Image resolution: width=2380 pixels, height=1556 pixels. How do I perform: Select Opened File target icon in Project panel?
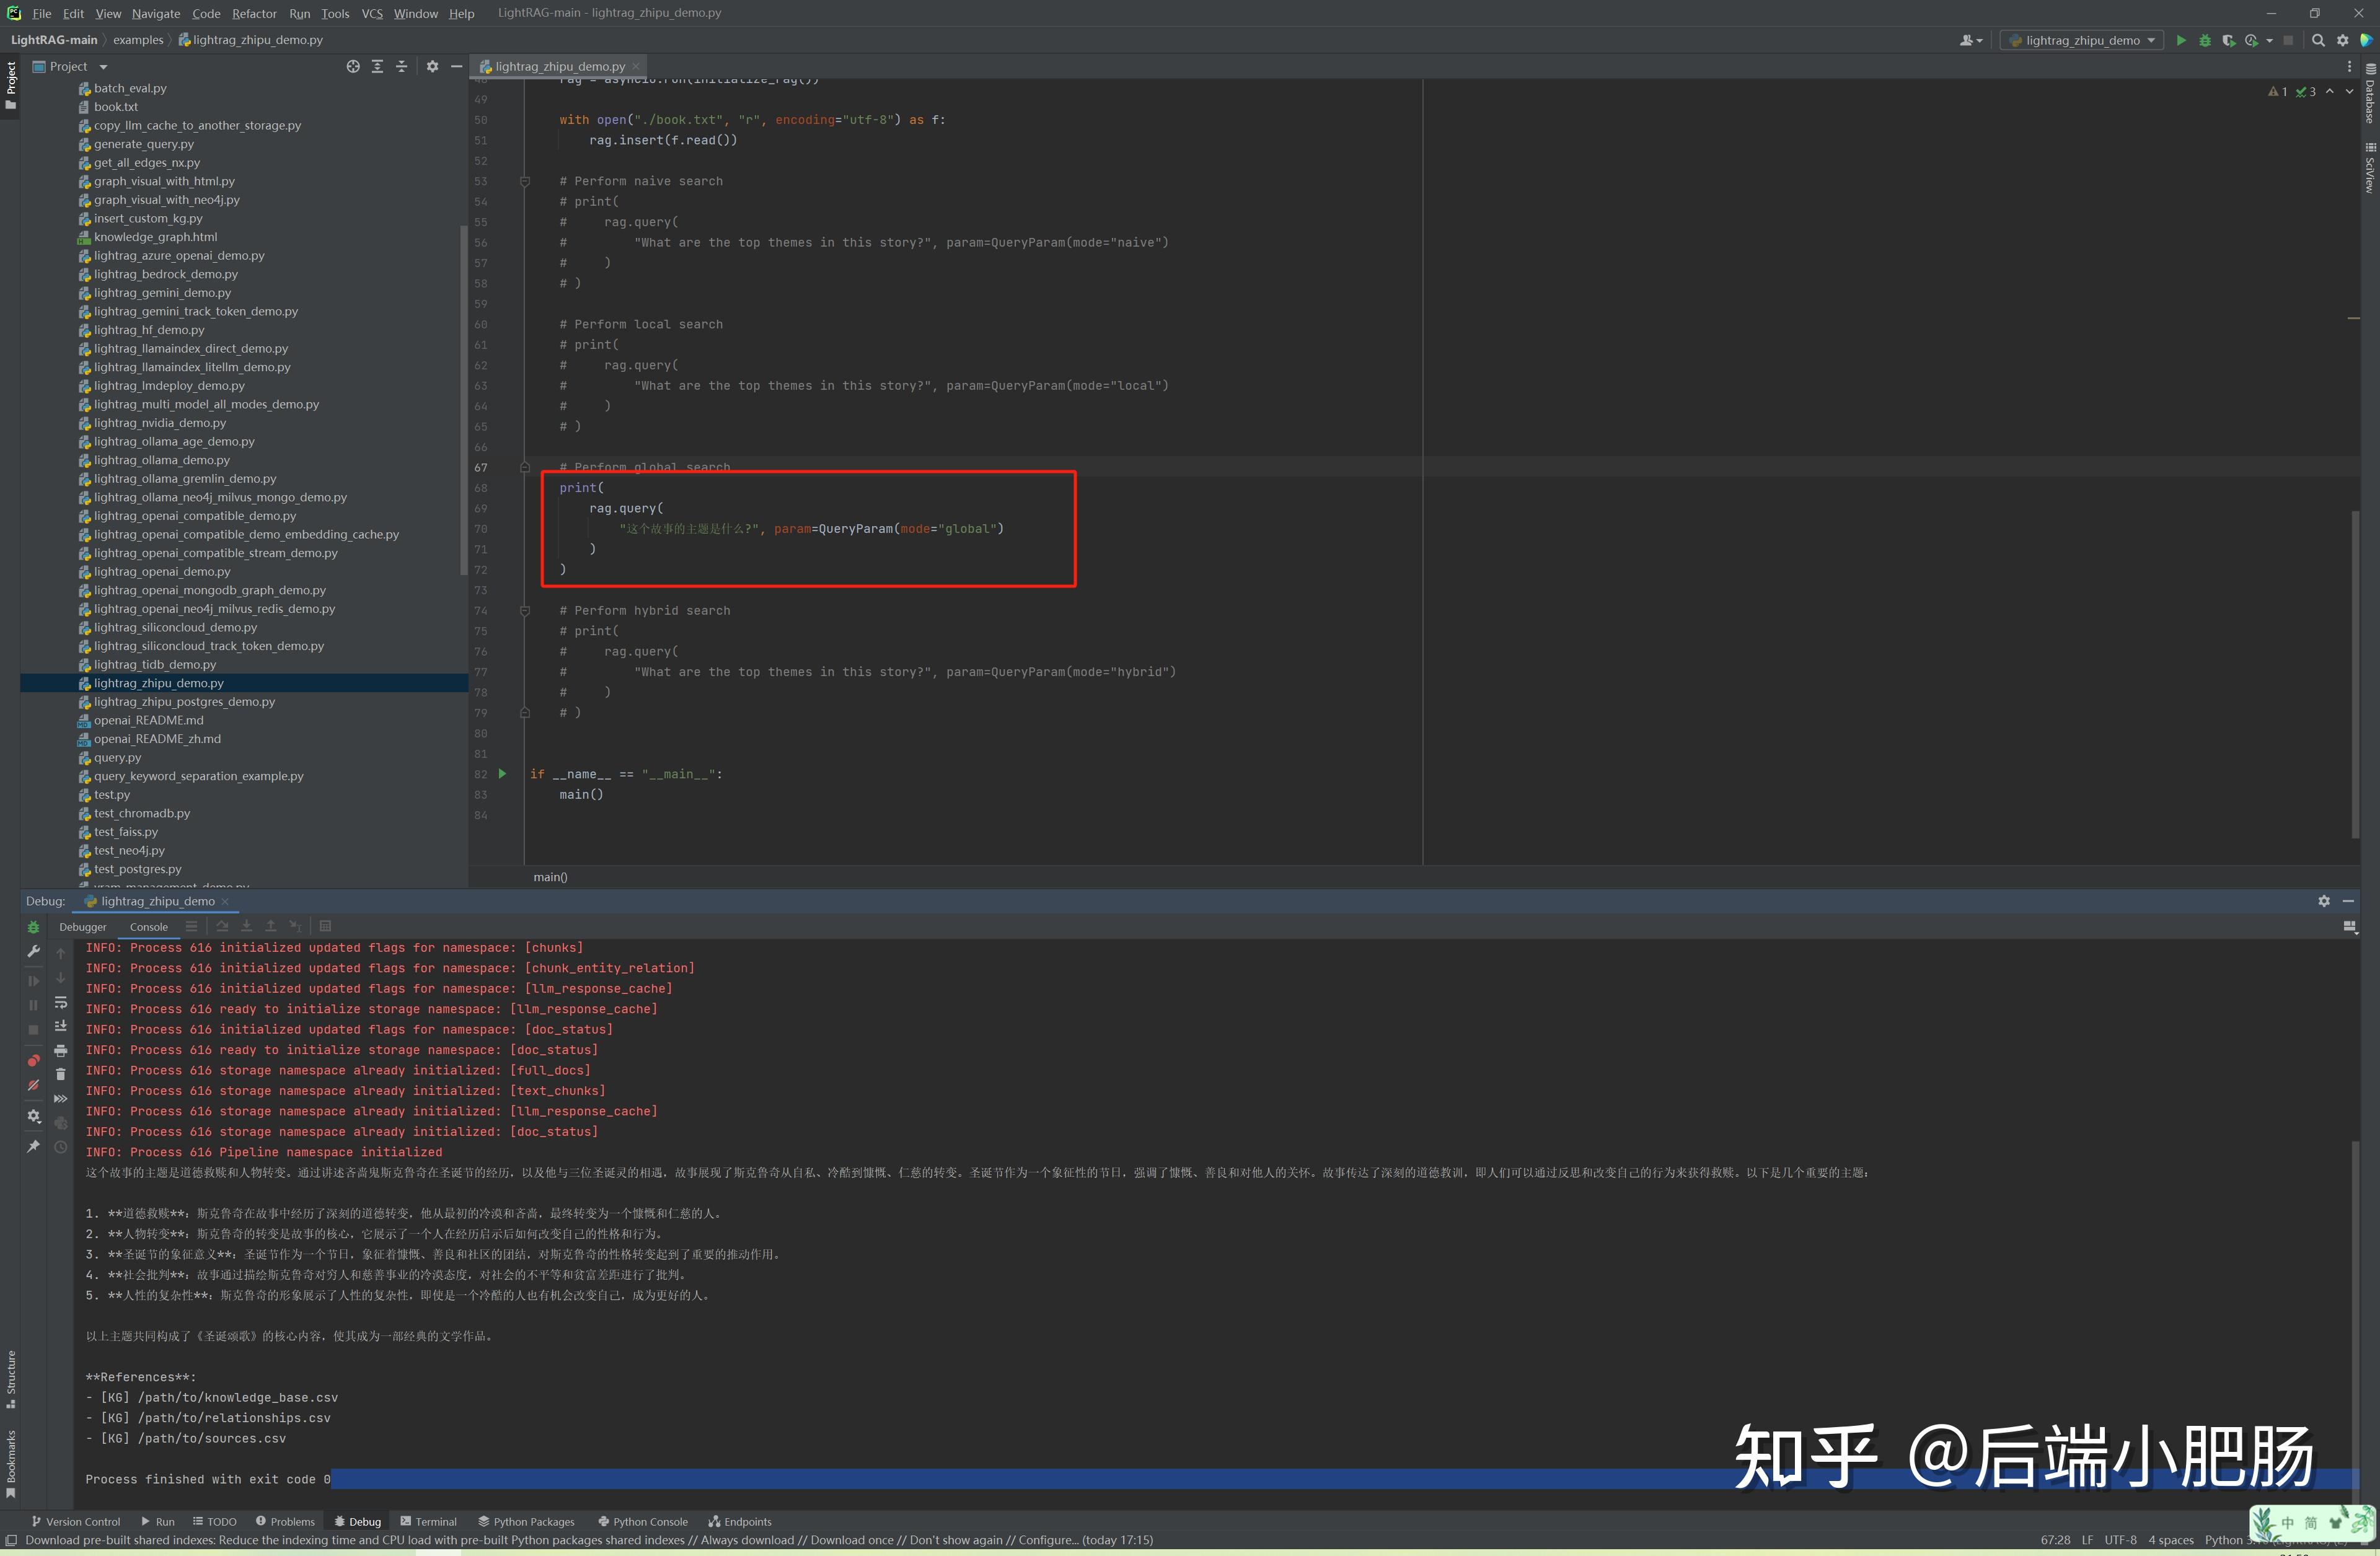pos(353,66)
